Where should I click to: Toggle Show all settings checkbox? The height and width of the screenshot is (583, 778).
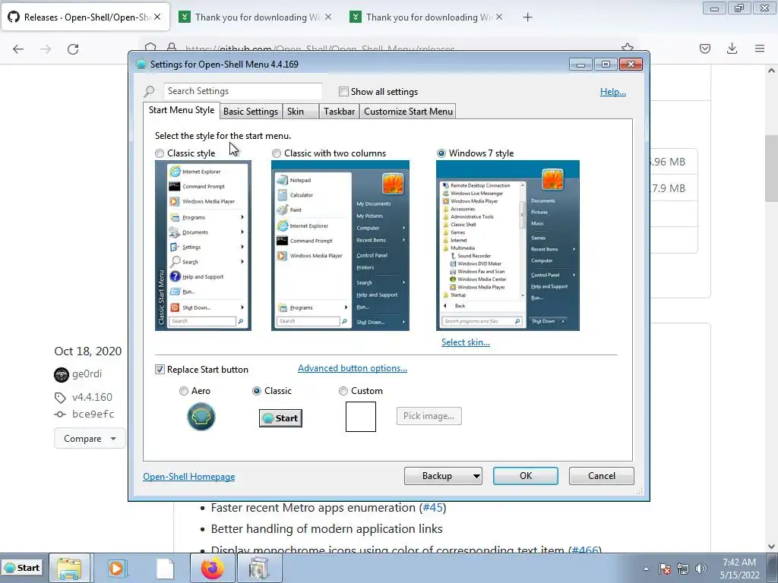click(x=343, y=92)
